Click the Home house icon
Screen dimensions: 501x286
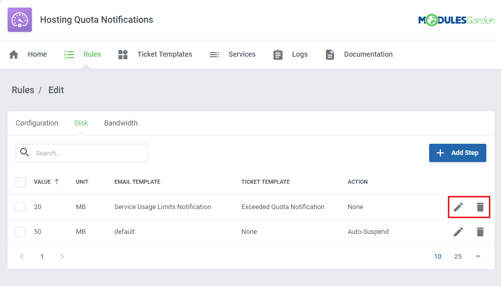click(x=14, y=54)
